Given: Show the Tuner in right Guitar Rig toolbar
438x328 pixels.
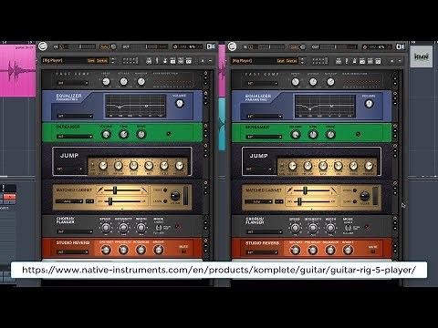Looking at the screenshot, I should click(347, 61).
